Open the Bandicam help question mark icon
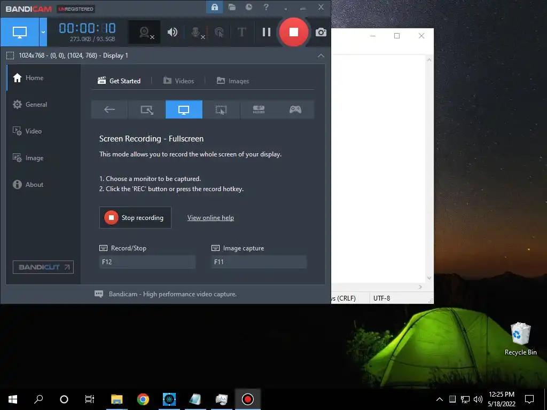Image resolution: width=547 pixels, height=410 pixels. coord(266,7)
